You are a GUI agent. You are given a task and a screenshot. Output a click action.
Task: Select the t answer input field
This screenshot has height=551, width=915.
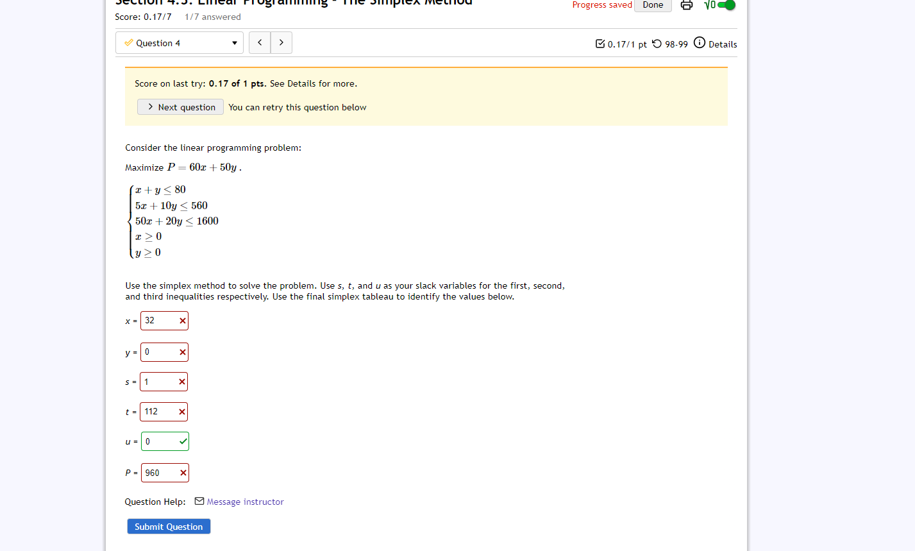pos(159,411)
